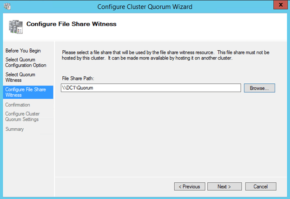Go to the Before You Begin step

point(22,50)
